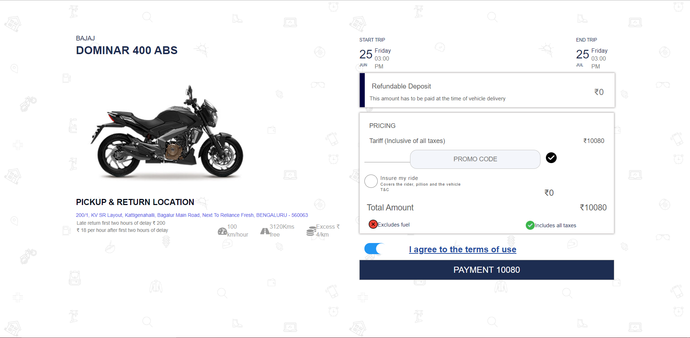Click the ₹0 refundable deposit value
This screenshot has height=338, width=690.
pyautogui.click(x=599, y=92)
